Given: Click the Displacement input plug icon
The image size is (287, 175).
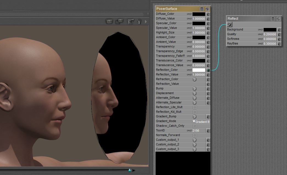Looking at the screenshot, I should [208, 93].
